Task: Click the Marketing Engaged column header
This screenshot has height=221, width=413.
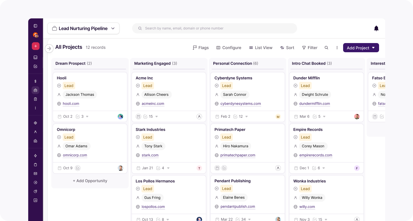Action: 156,63
